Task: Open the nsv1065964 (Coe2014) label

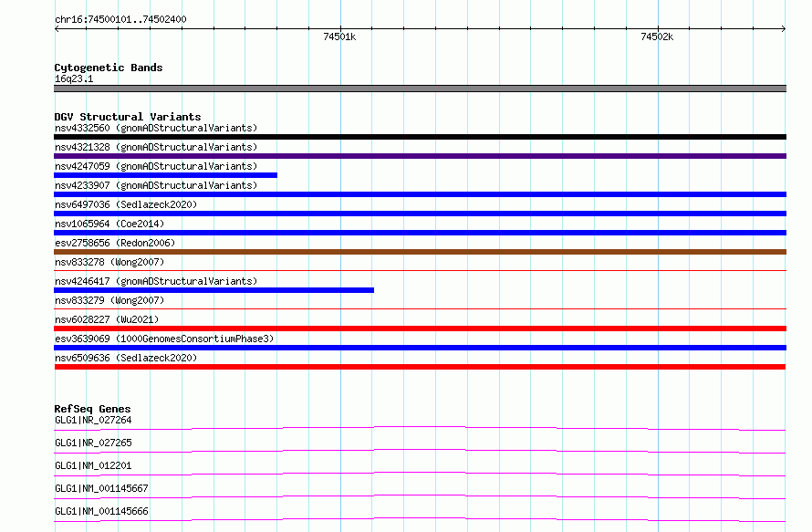Action: click(109, 224)
